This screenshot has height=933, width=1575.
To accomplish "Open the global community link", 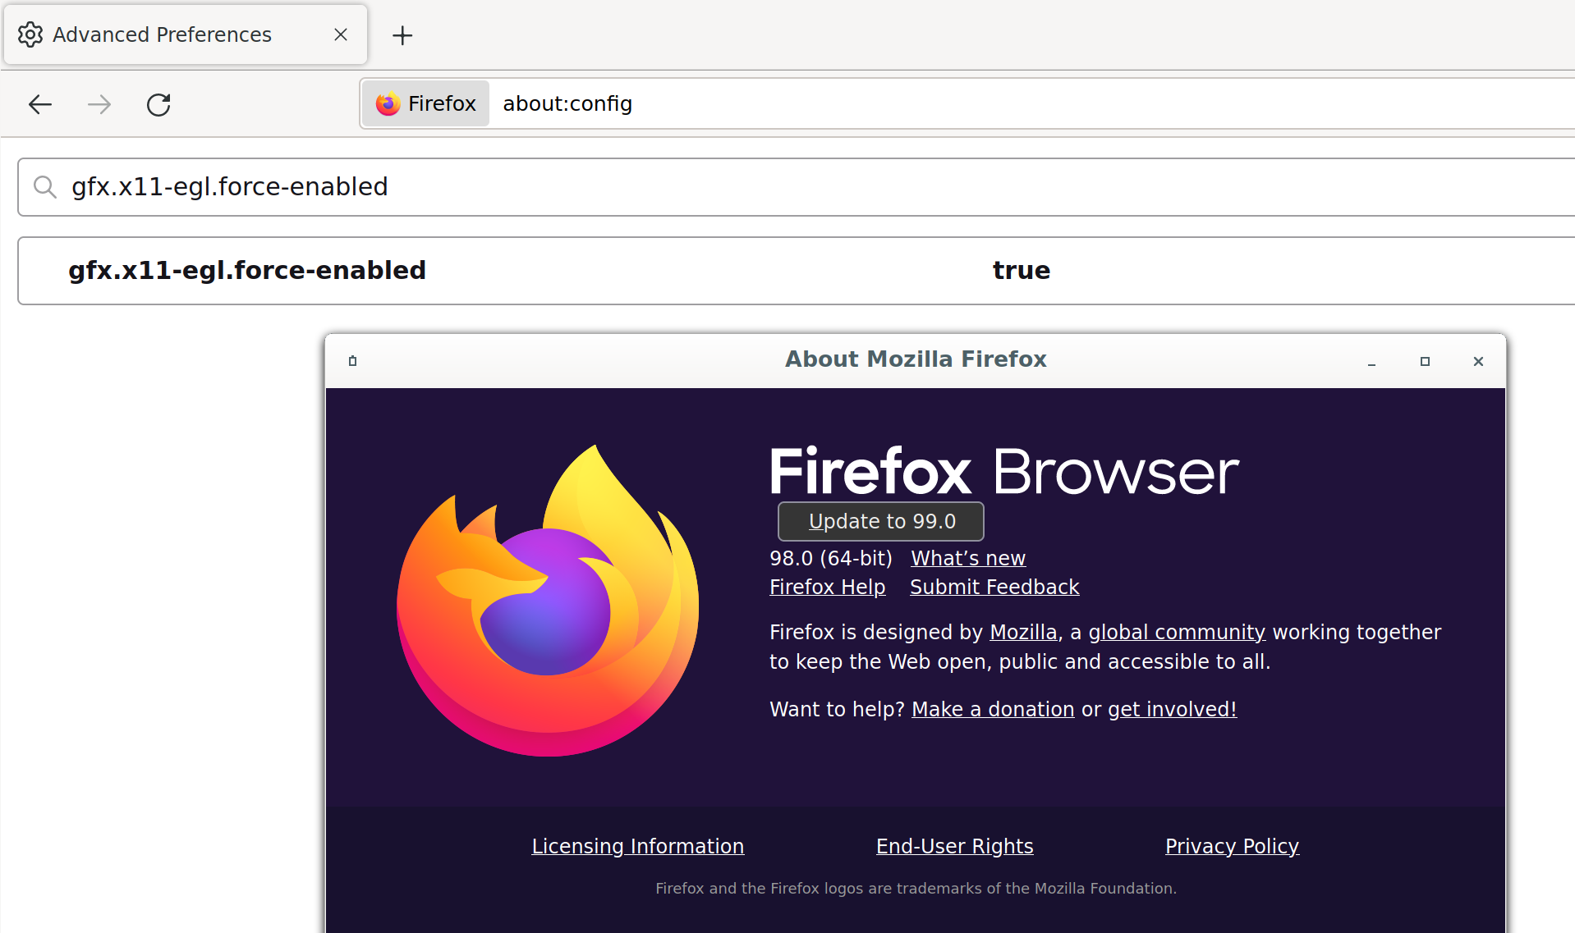I will [1177, 632].
